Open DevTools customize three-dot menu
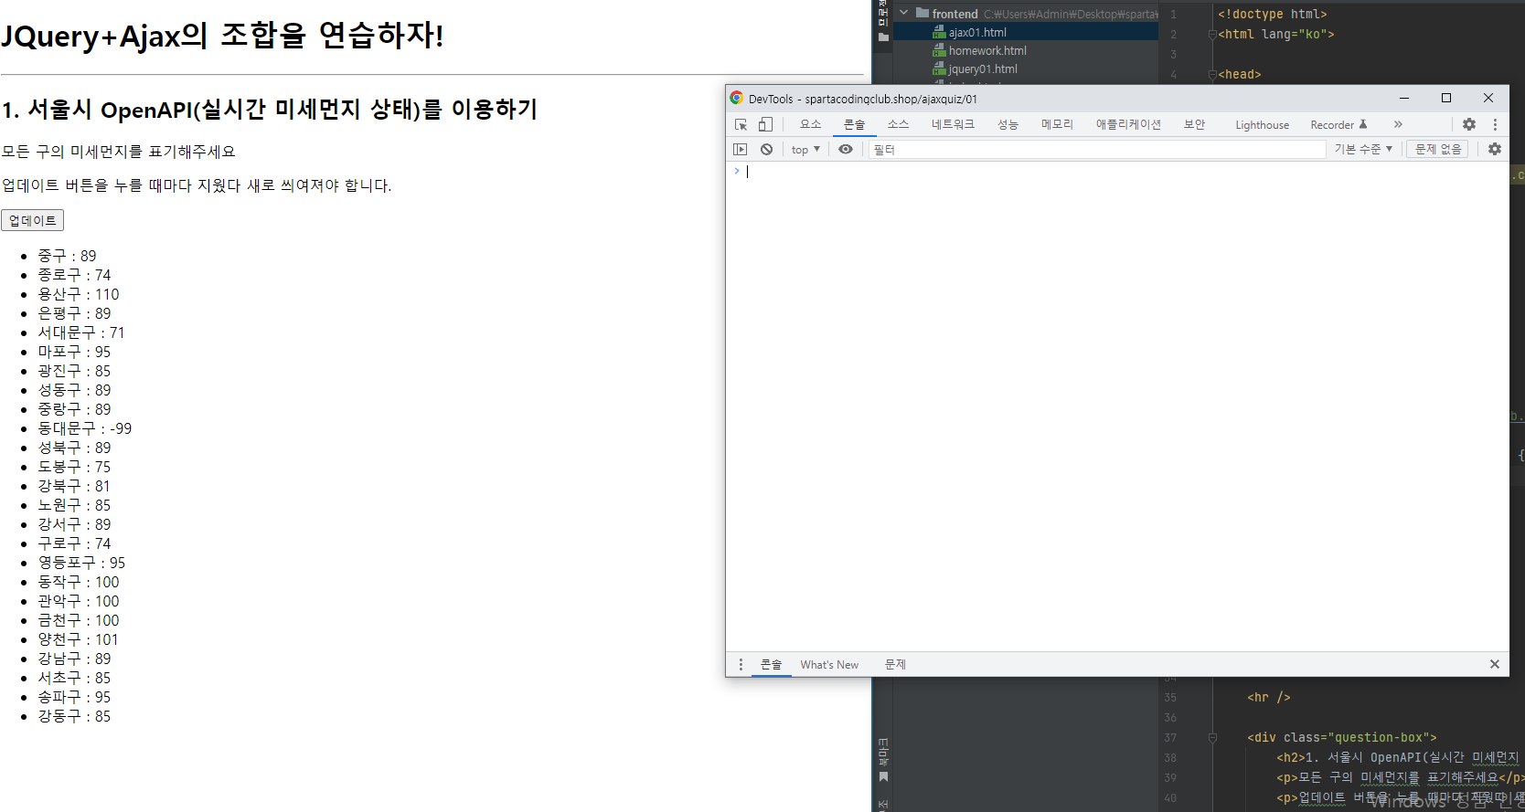Screen dimensions: 1525x812 point(1495,124)
